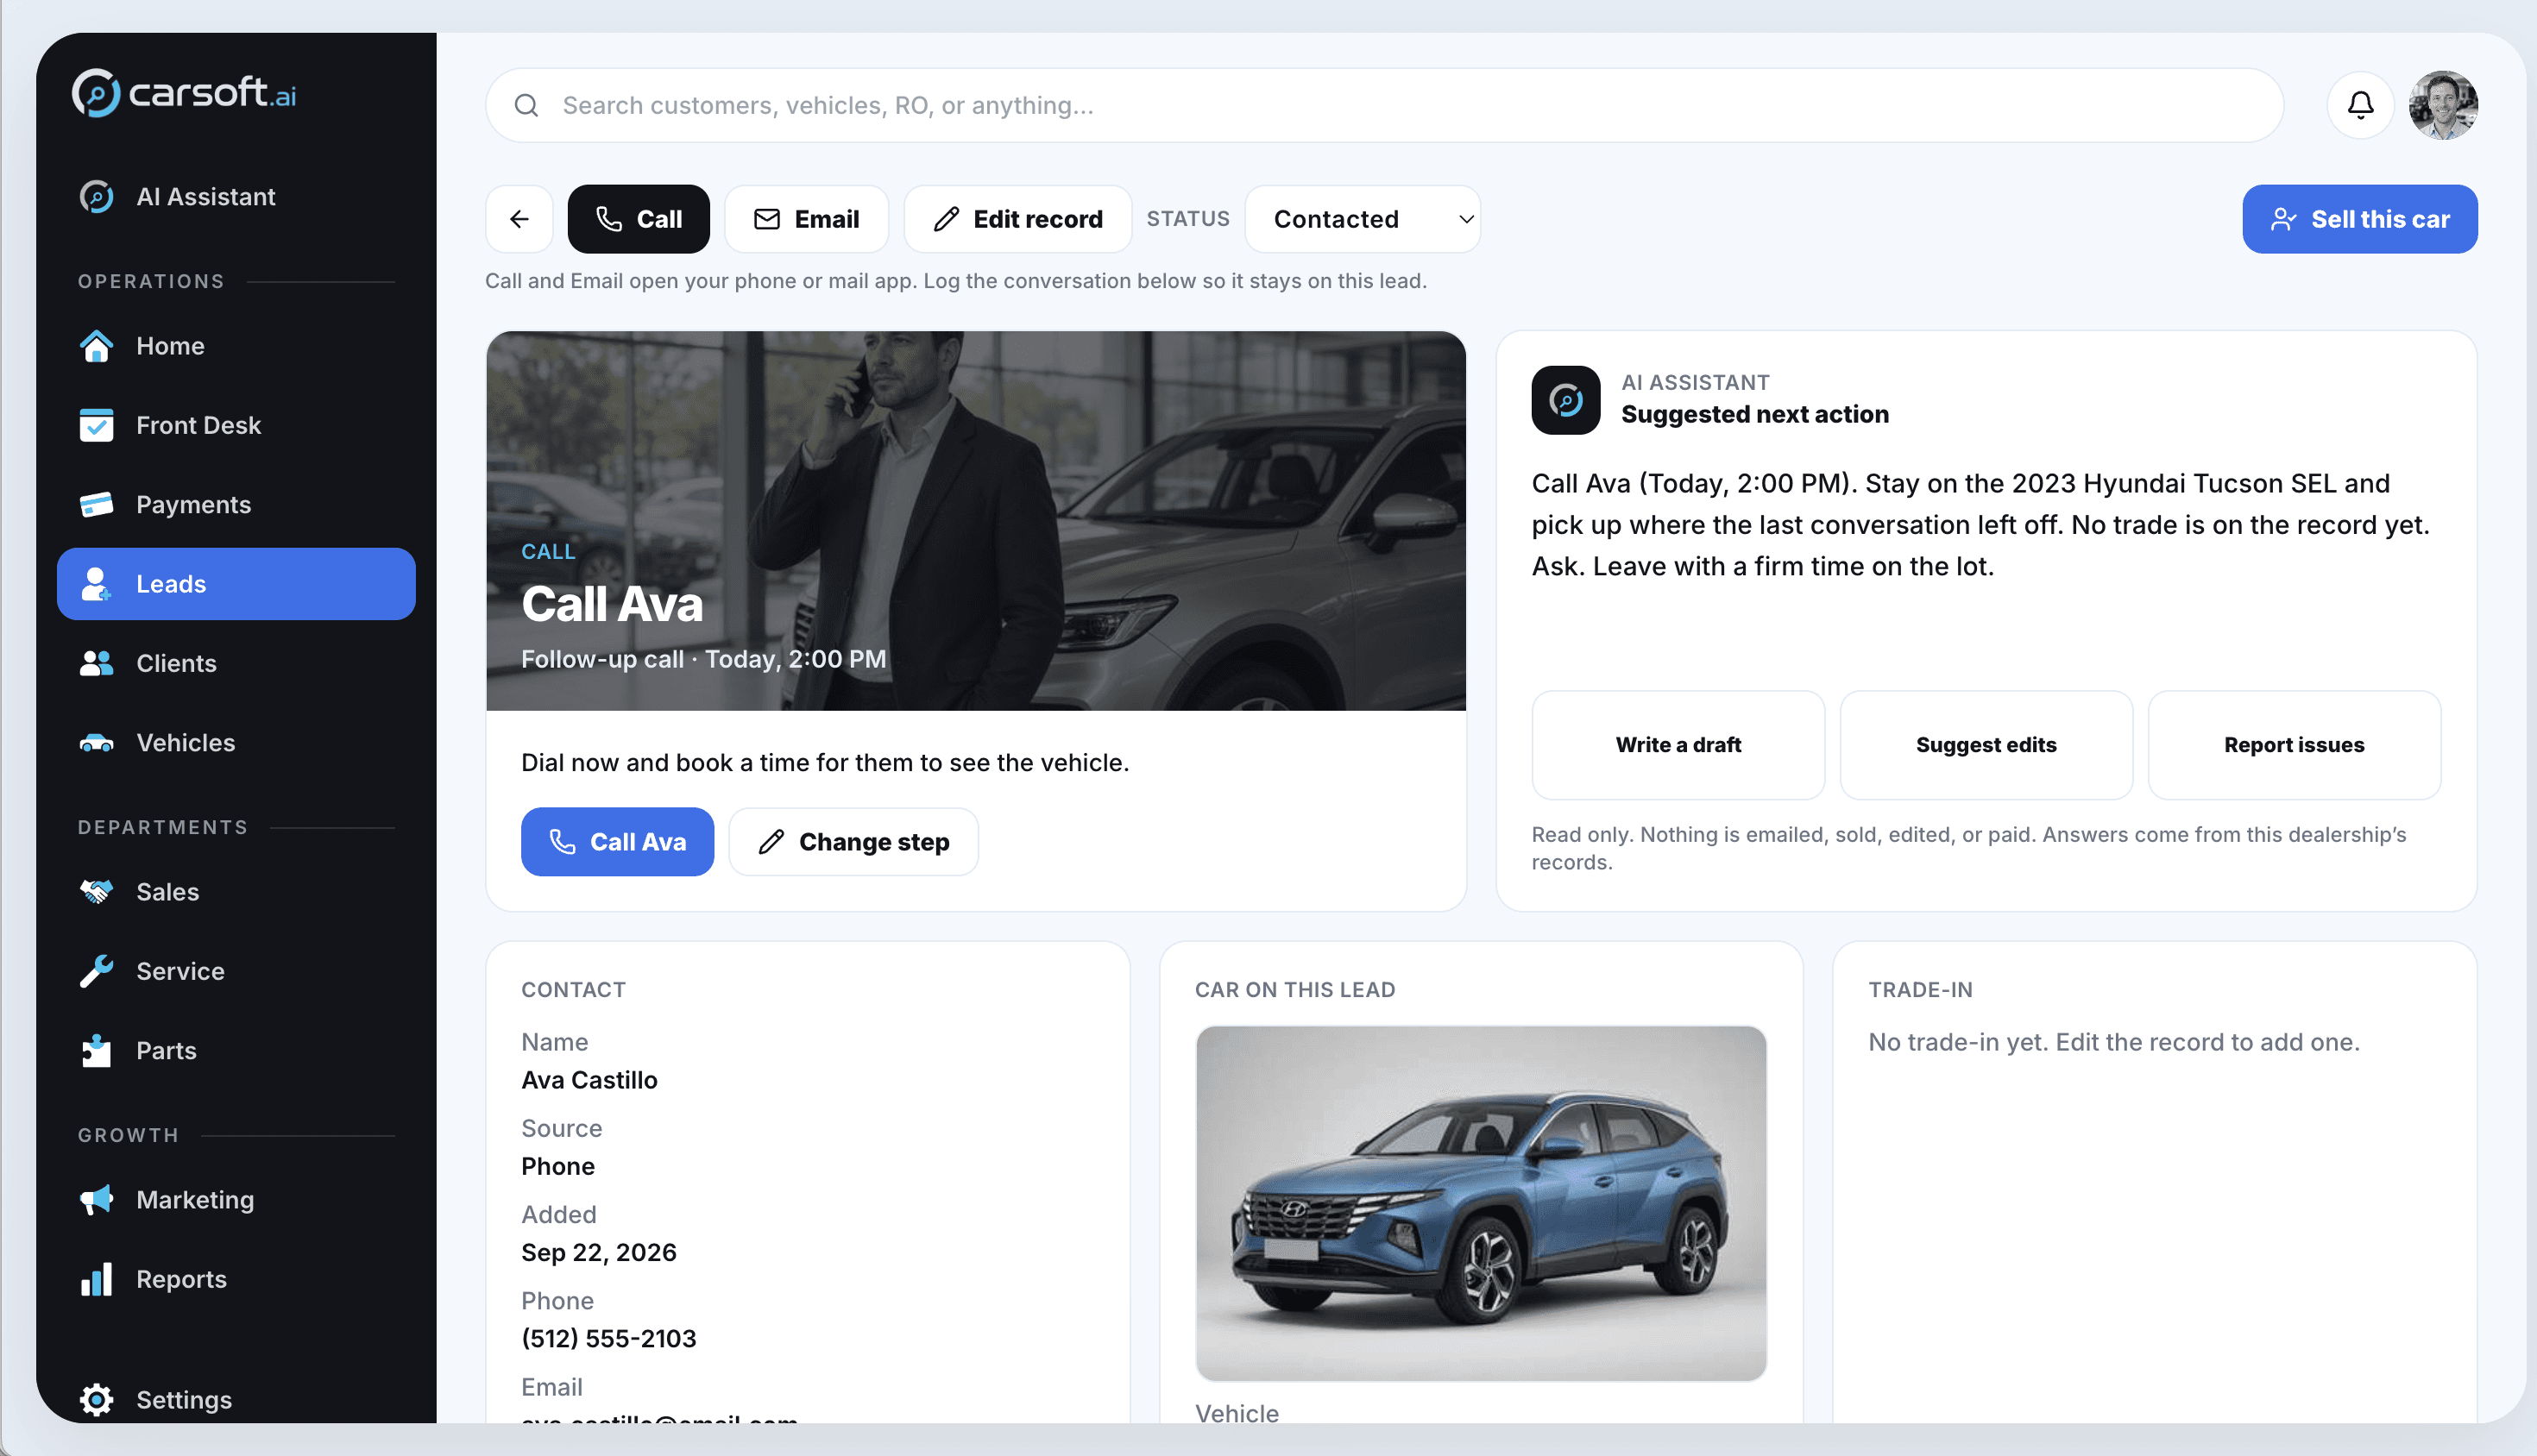Open the Payments section label
Image resolution: width=2537 pixels, height=1456 pixels.
tap(193, 505)
